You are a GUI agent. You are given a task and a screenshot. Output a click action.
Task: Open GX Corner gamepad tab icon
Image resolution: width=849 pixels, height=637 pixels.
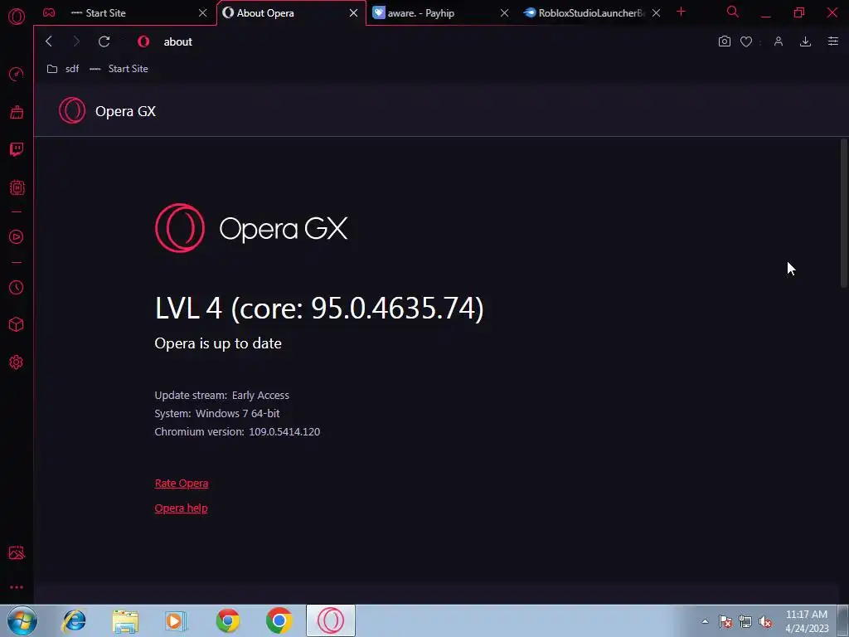49,12
